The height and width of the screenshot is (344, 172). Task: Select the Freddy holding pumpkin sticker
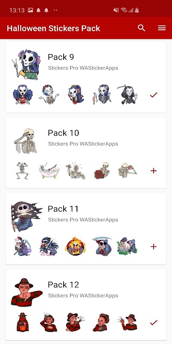coord(23,322)
